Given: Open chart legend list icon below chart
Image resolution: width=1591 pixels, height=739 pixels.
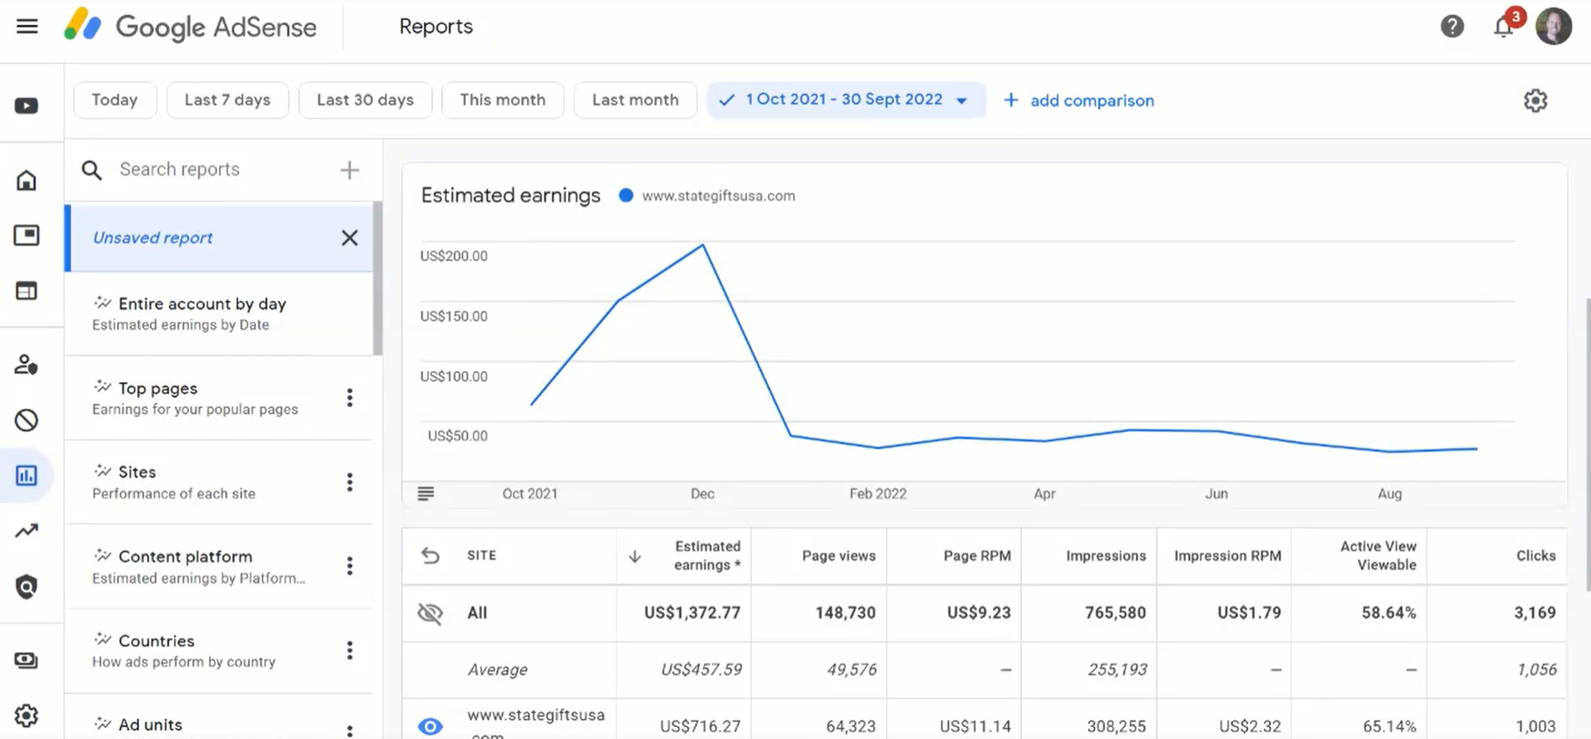Looking at the screenshot, I should (x=426, y=493).
